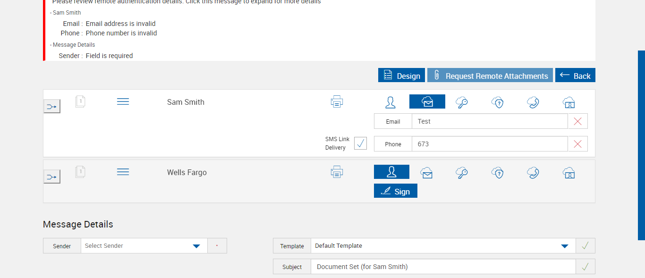The height and width of the screenshot is (278, 645).
Task: Click the ID verification icon for Wells Fargo
Action: (569, 173)
